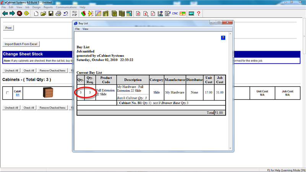The image size is (306, 172).
Task: Click the Buy List scrollbar down arrow
Action: (x=230, y=148)
